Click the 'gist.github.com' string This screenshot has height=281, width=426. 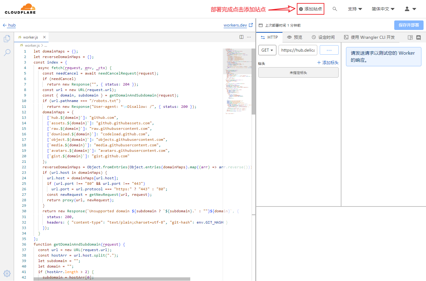point(111,156)
